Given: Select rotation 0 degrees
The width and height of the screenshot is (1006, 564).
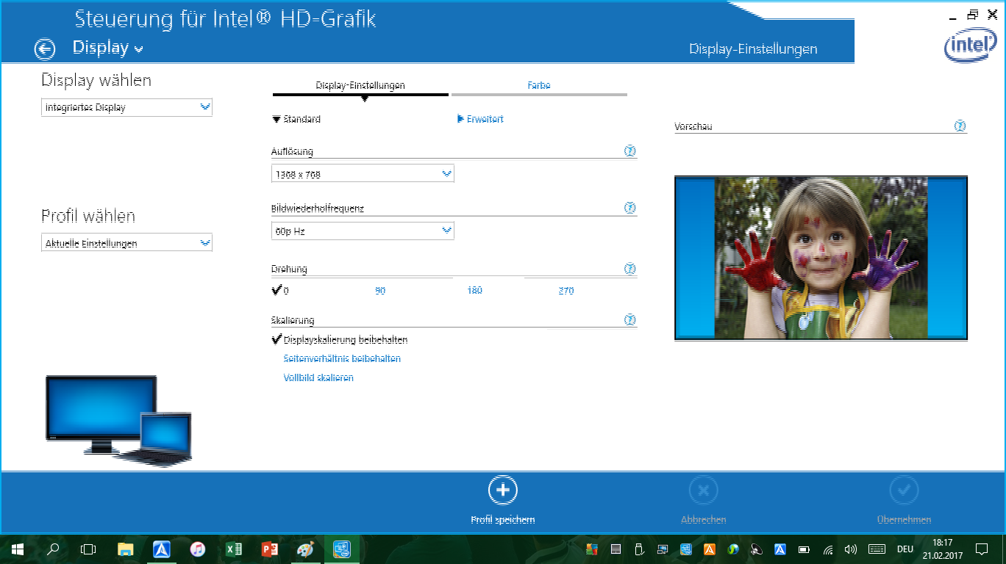Looking at the screenshot, I should tap(280, 290).
